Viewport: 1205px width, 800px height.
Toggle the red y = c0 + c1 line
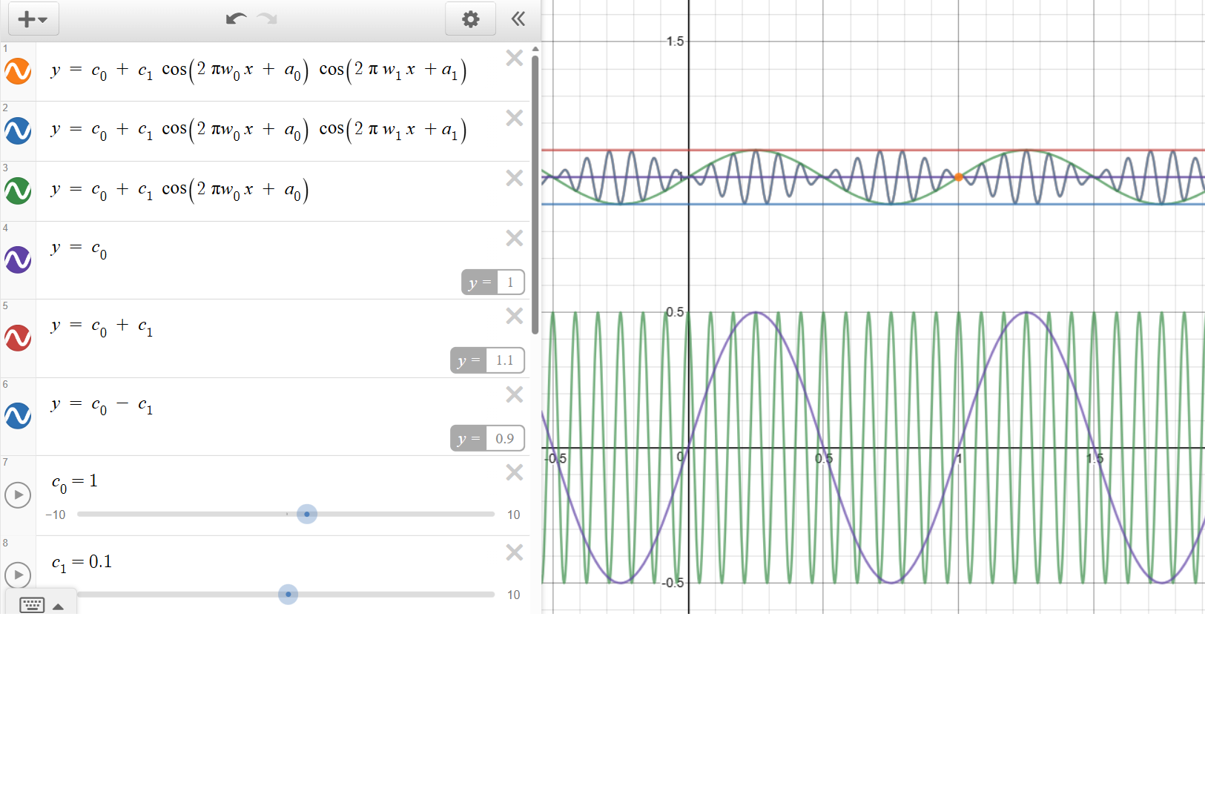(18, 338)
